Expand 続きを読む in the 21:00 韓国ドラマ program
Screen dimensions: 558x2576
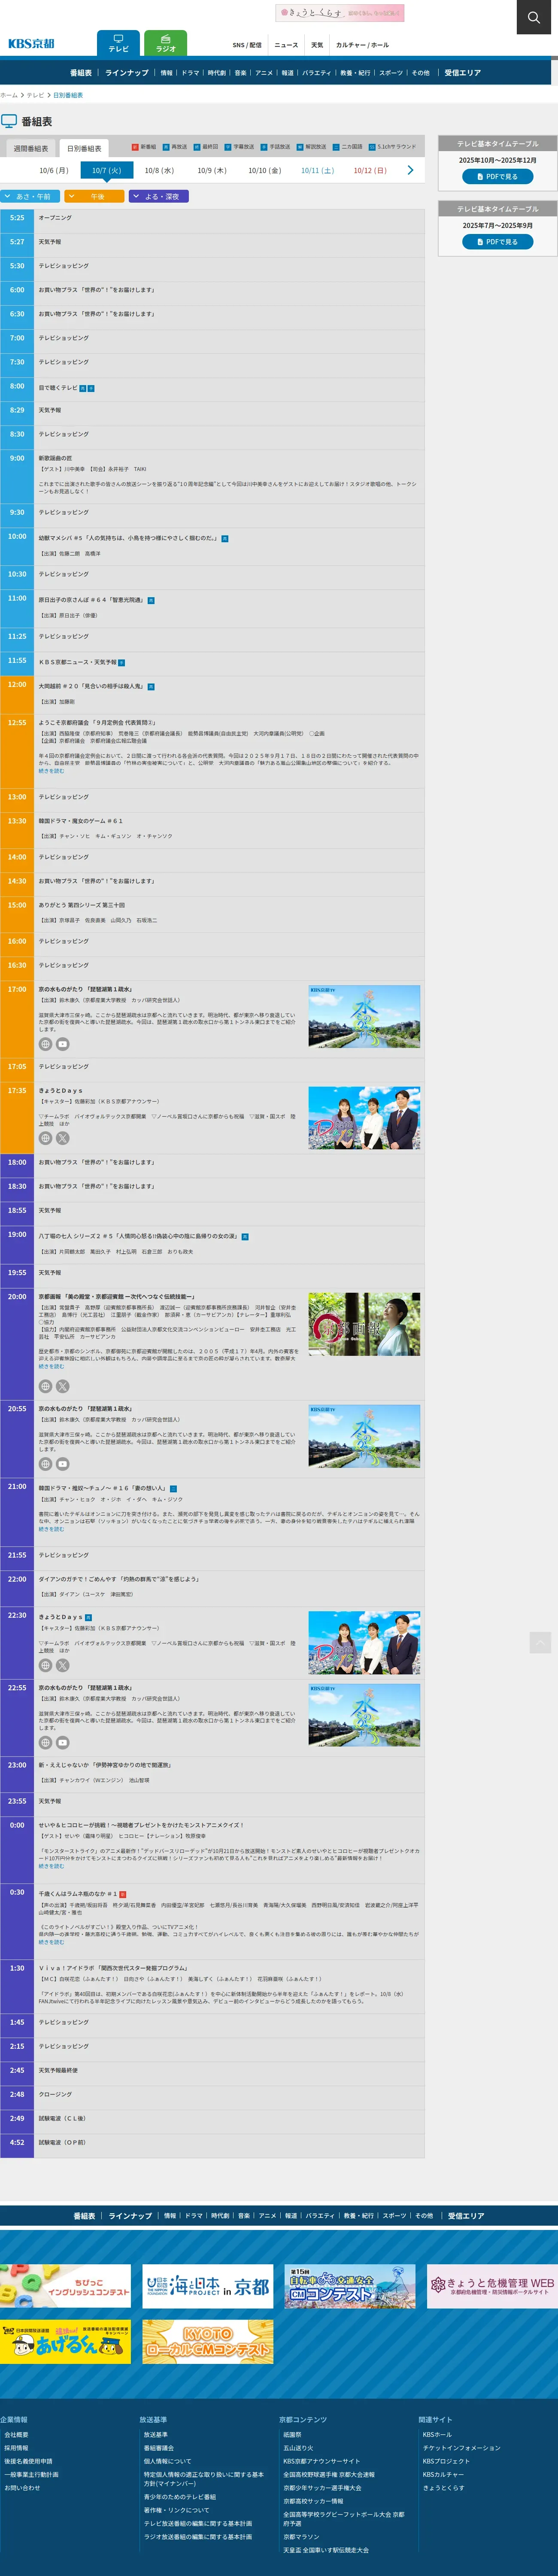coord(51,1529)
